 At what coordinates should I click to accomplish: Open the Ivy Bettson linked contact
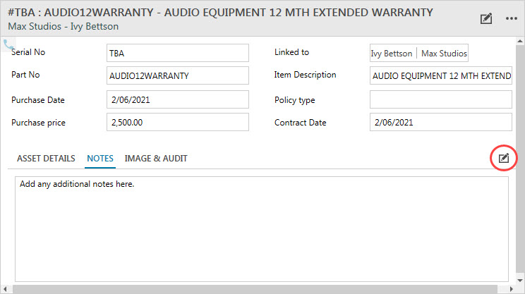coord(392,54)
